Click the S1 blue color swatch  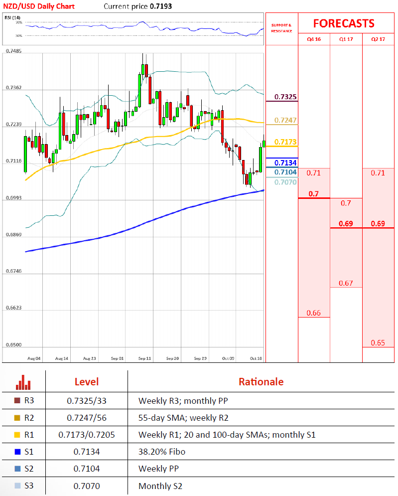point(17,452)
